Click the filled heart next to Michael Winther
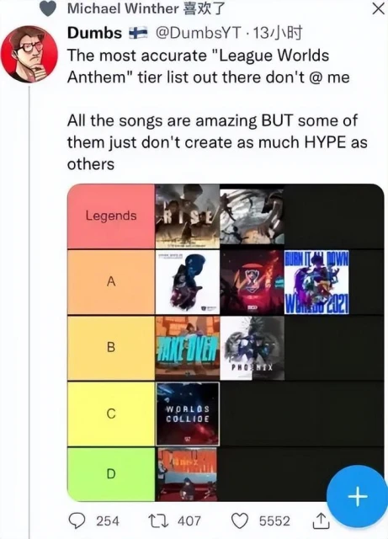This screenshot has width=388, height=539. coord(48,8)
